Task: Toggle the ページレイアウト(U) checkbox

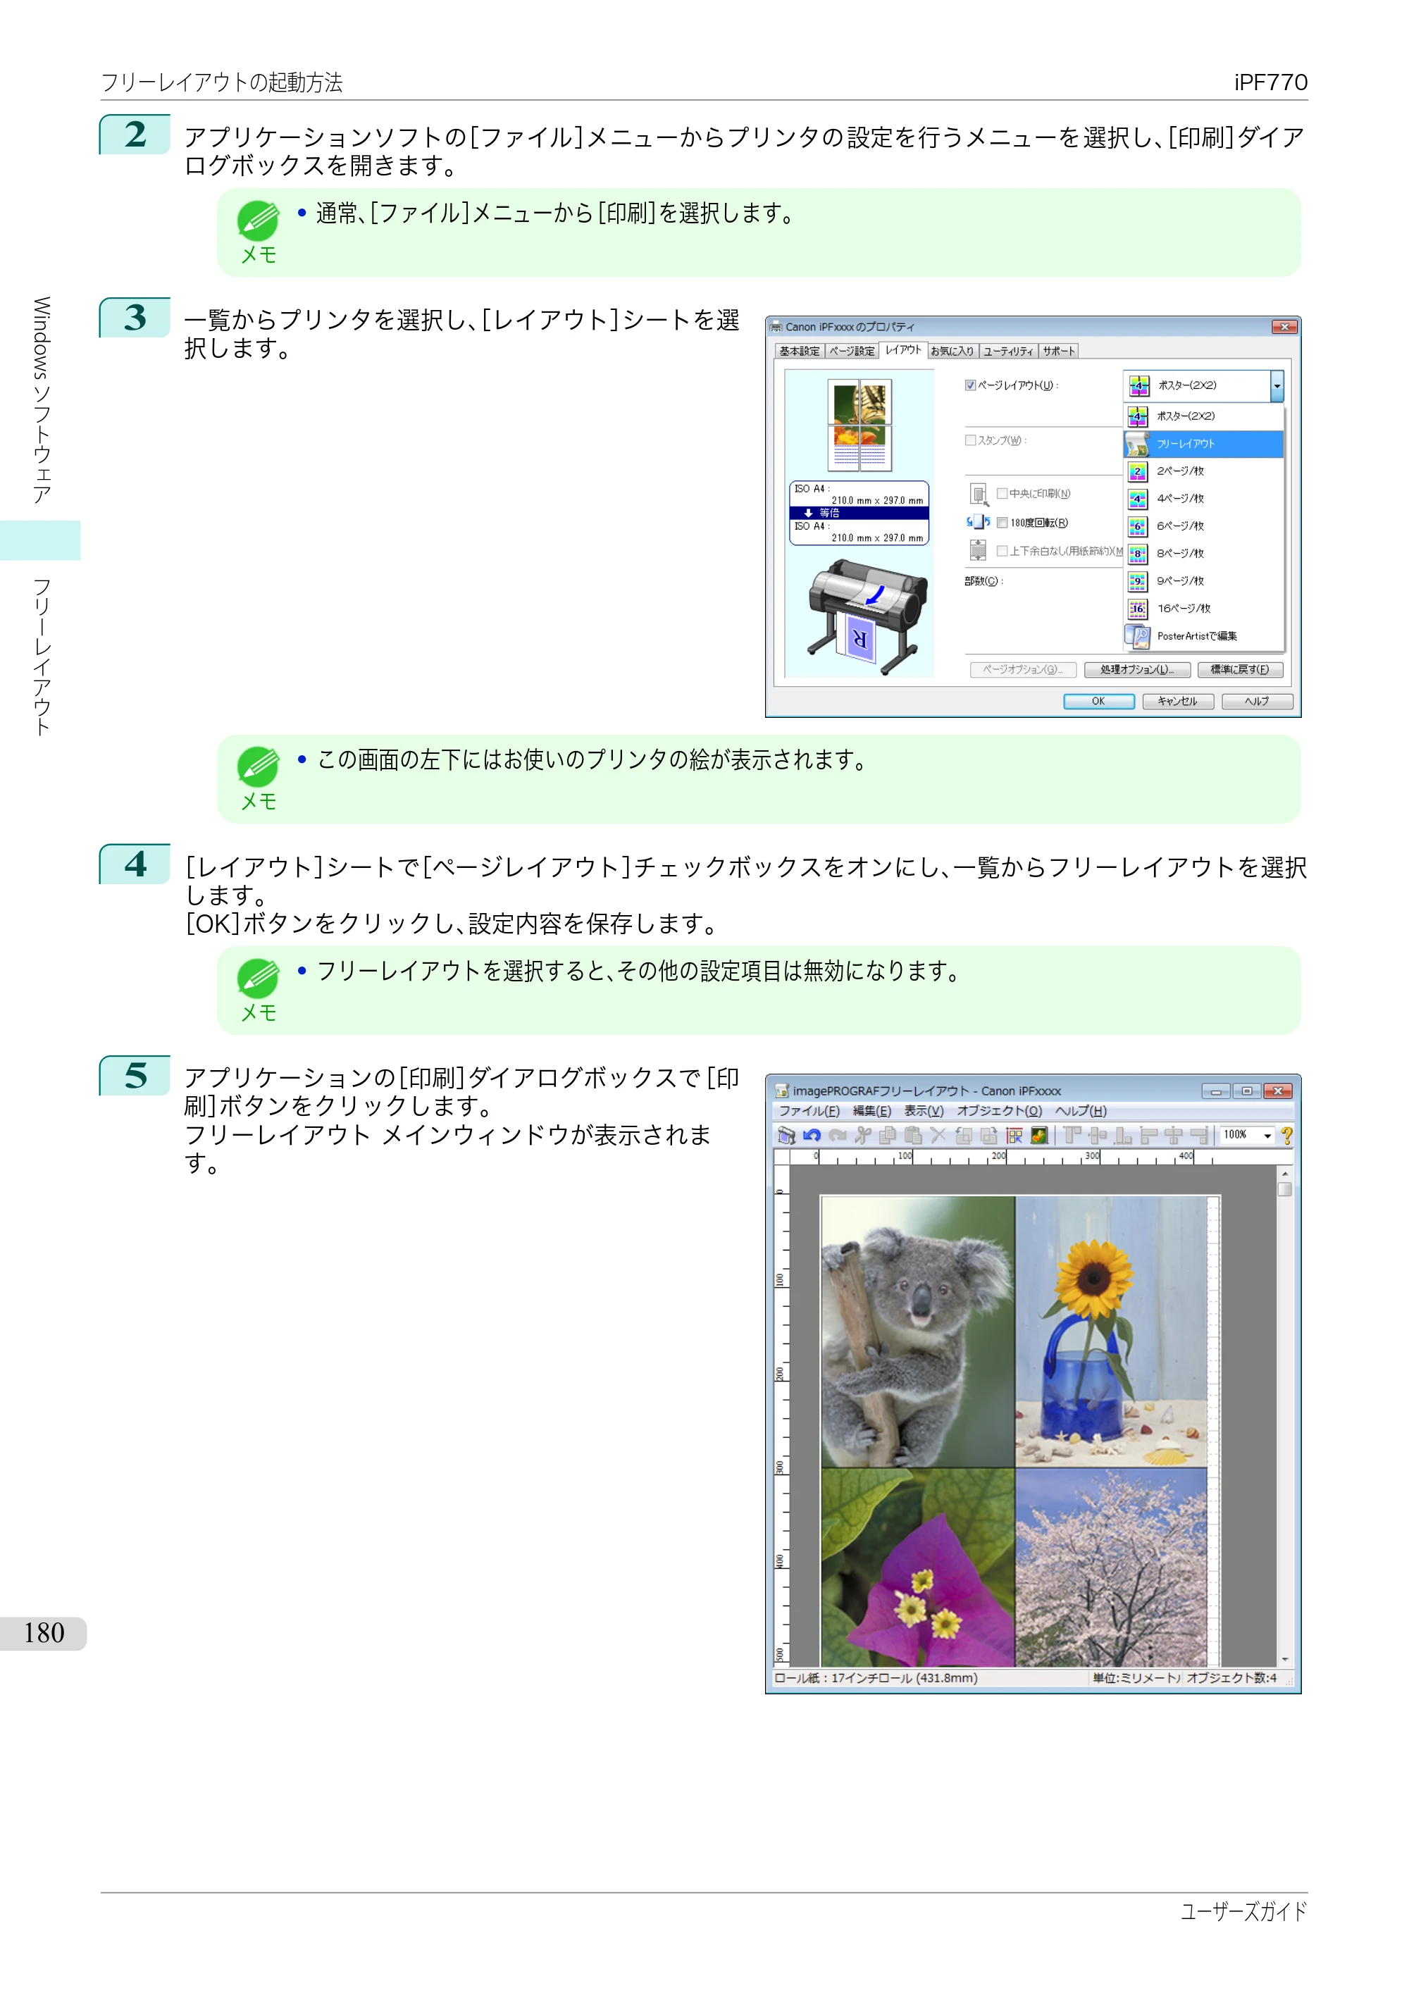Action: tap(969, 385)
